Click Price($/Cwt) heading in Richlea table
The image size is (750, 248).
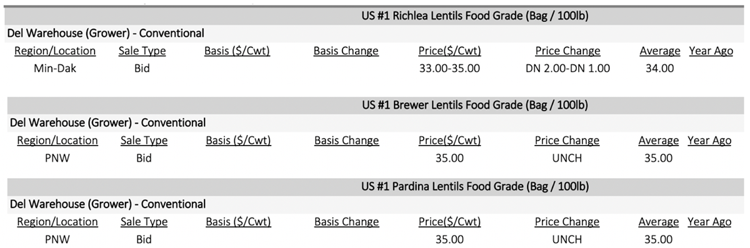click(449, 51)
